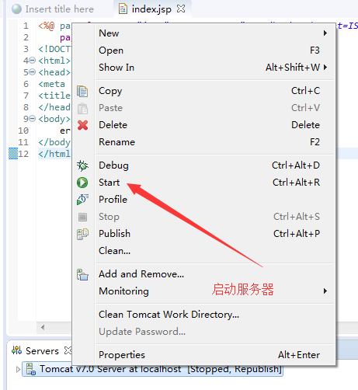Click the green bug Debug icon
Image resolution: width=358 pixels, height=390 pixels.
point(82,165)
